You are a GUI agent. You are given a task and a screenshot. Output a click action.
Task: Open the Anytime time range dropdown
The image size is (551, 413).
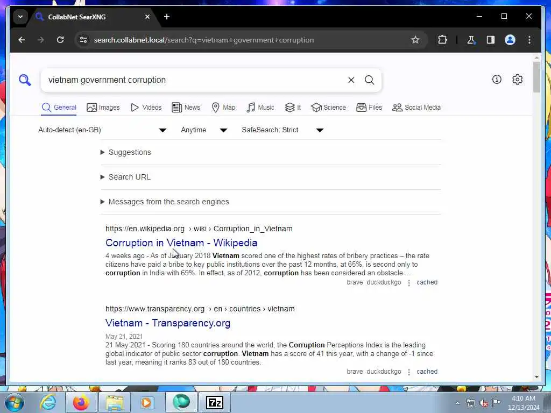pyautogui.click(x=204, y=130)
